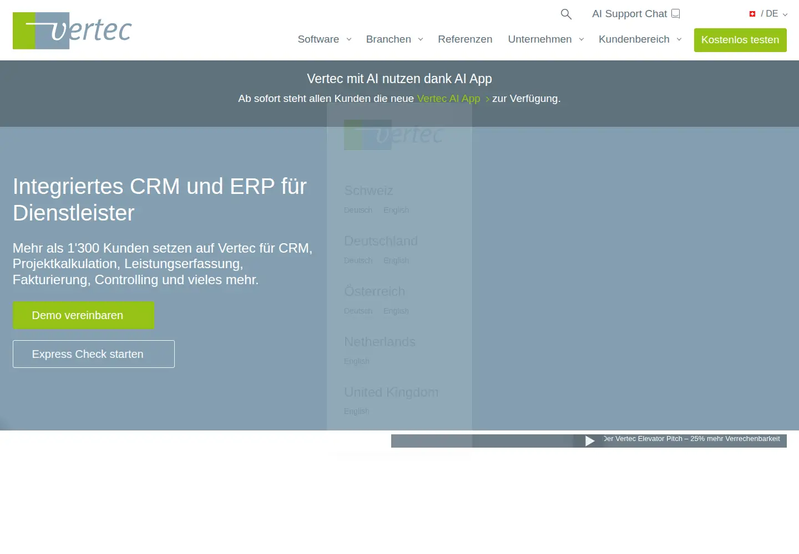Screen dimensions: 799x554
Task: Click the Demo vereinbaren button
Action: pos(83,315)
